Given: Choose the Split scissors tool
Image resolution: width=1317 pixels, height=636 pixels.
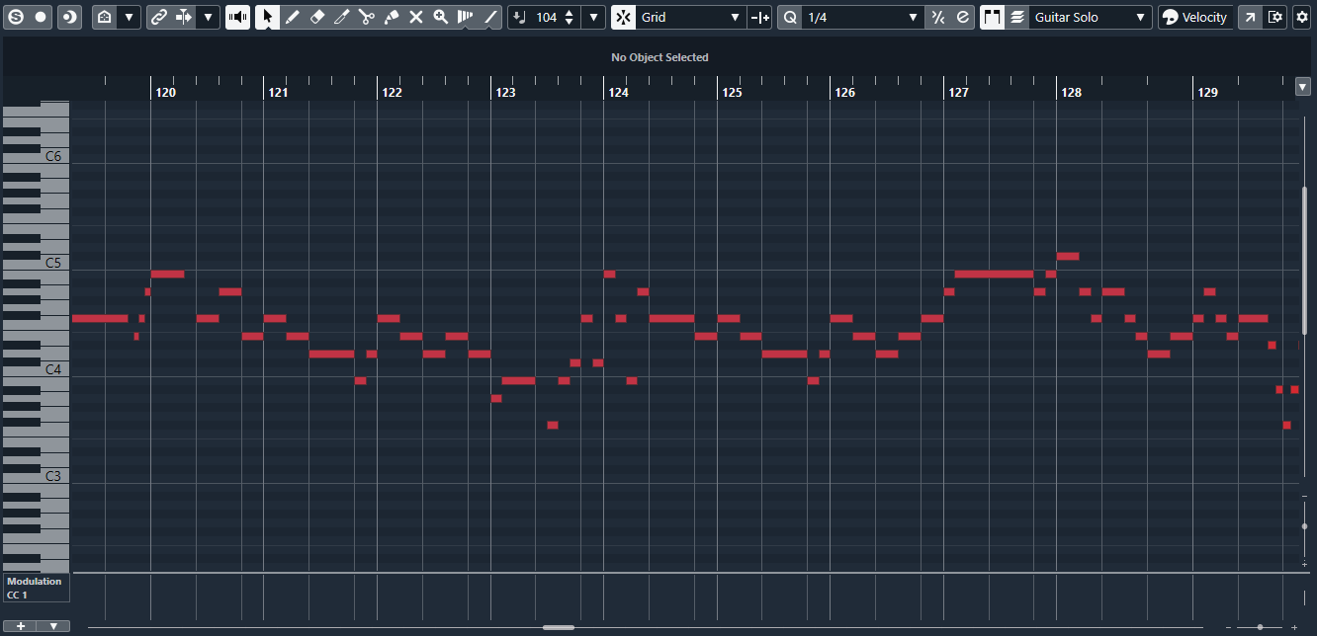Looking at the screenshot, I should pyautogui.click(x=367, y=18).
